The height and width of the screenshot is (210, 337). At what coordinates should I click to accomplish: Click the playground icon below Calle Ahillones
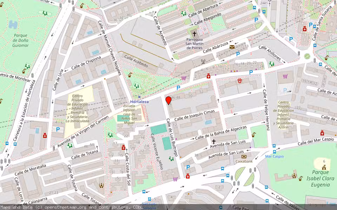point(272,64)
